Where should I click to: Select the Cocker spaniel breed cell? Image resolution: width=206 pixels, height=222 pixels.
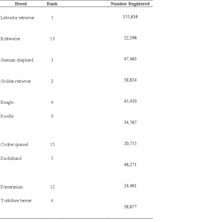(x=14, y=145)
